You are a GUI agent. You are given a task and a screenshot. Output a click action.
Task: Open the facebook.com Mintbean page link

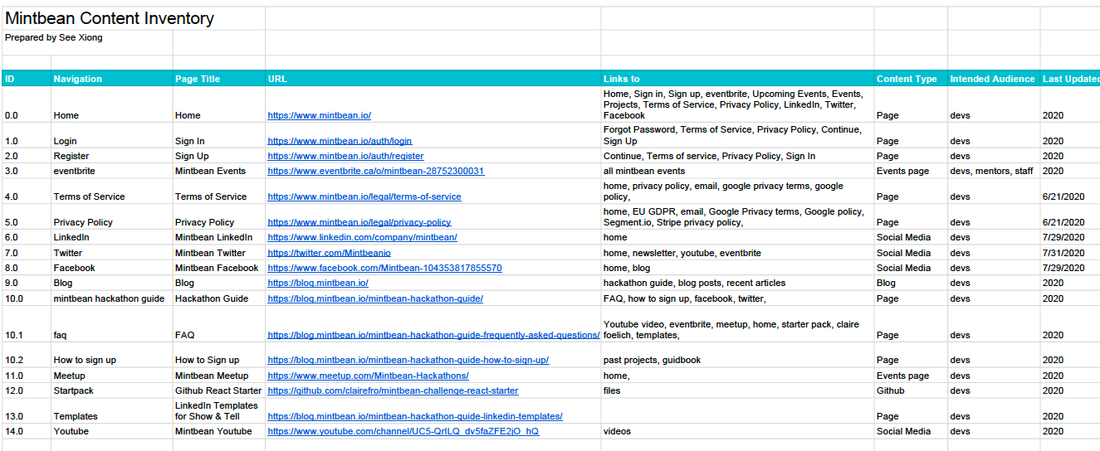[384, 269]
